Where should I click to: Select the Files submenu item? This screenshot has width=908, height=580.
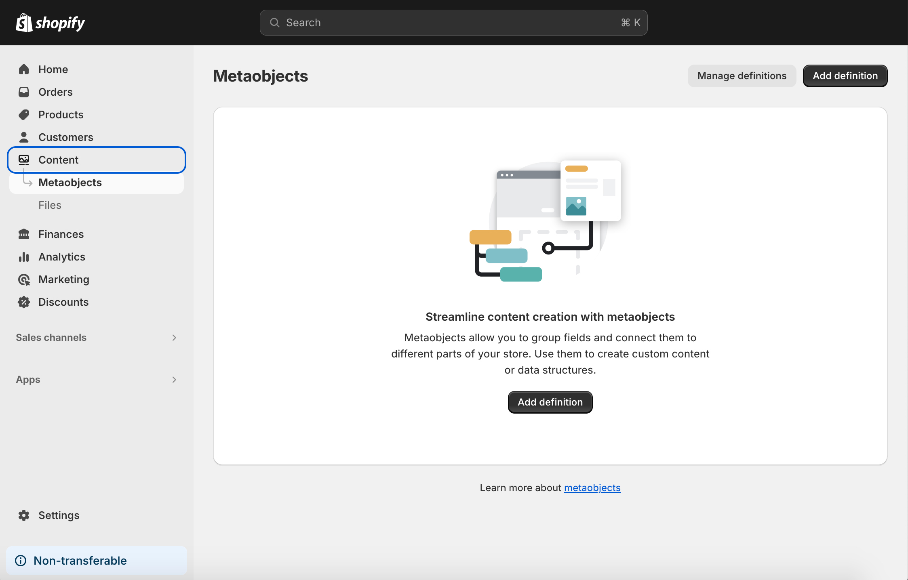(50, 205)
